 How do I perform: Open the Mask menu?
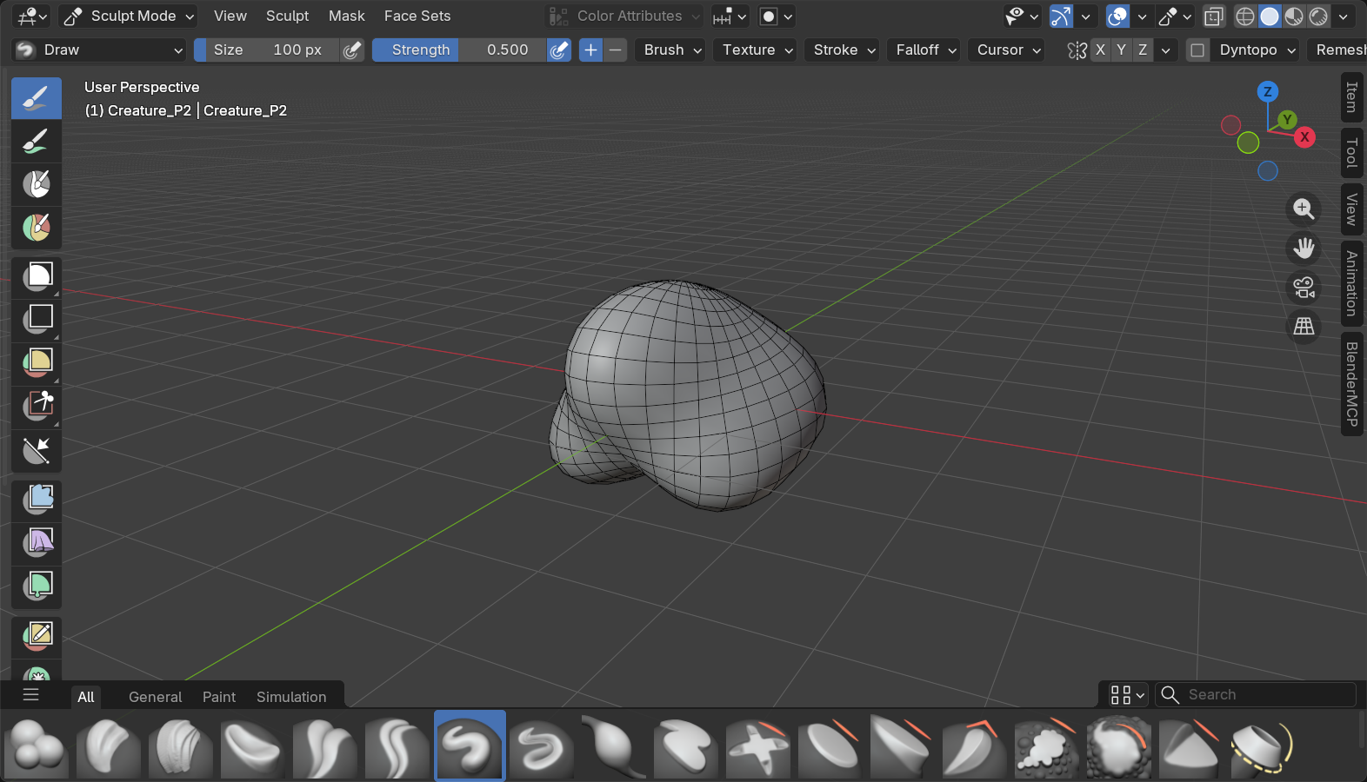(x=346, y=17)
